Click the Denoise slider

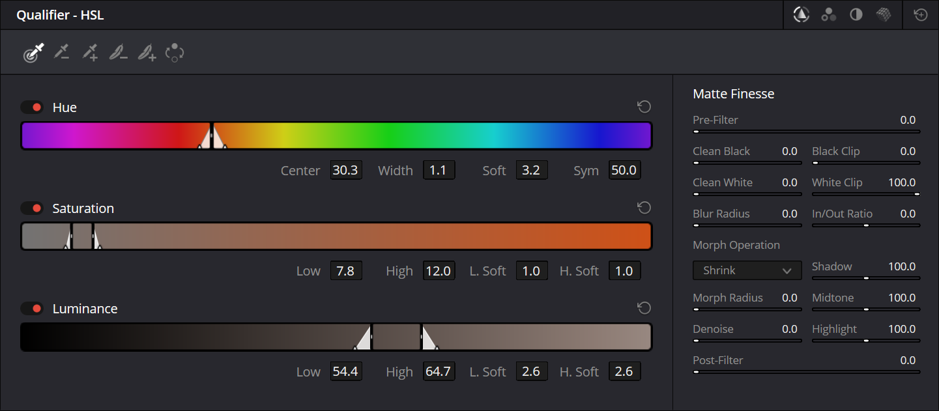click(x=747, y=340)
